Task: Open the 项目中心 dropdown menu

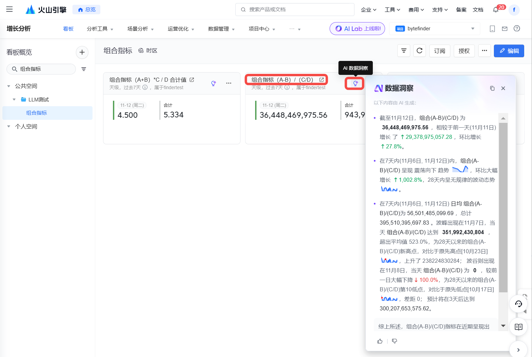Action: tap(262, 29)
